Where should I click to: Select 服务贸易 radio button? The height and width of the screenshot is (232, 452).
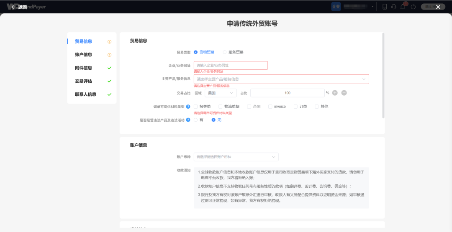tap(225, 52)
